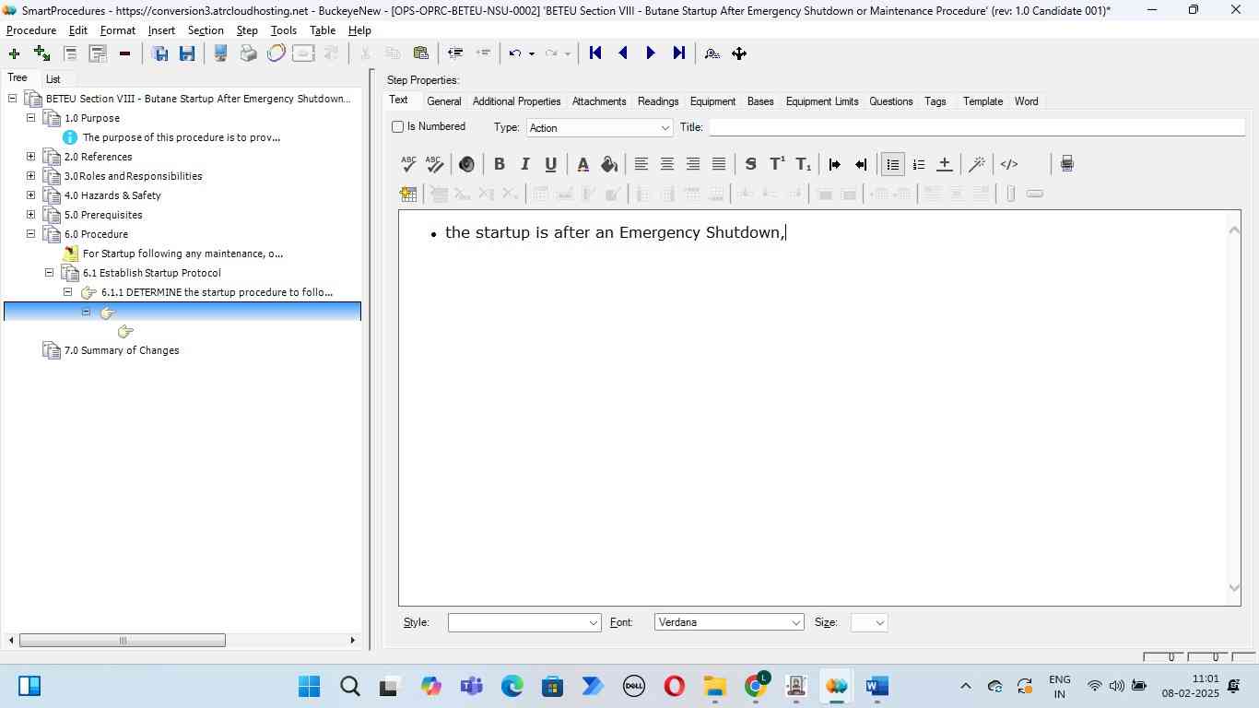Image resolution: width=1259 pixels, height=708 pixels.
Task: Open the Insert menu
Action: (x=161, y=30)
